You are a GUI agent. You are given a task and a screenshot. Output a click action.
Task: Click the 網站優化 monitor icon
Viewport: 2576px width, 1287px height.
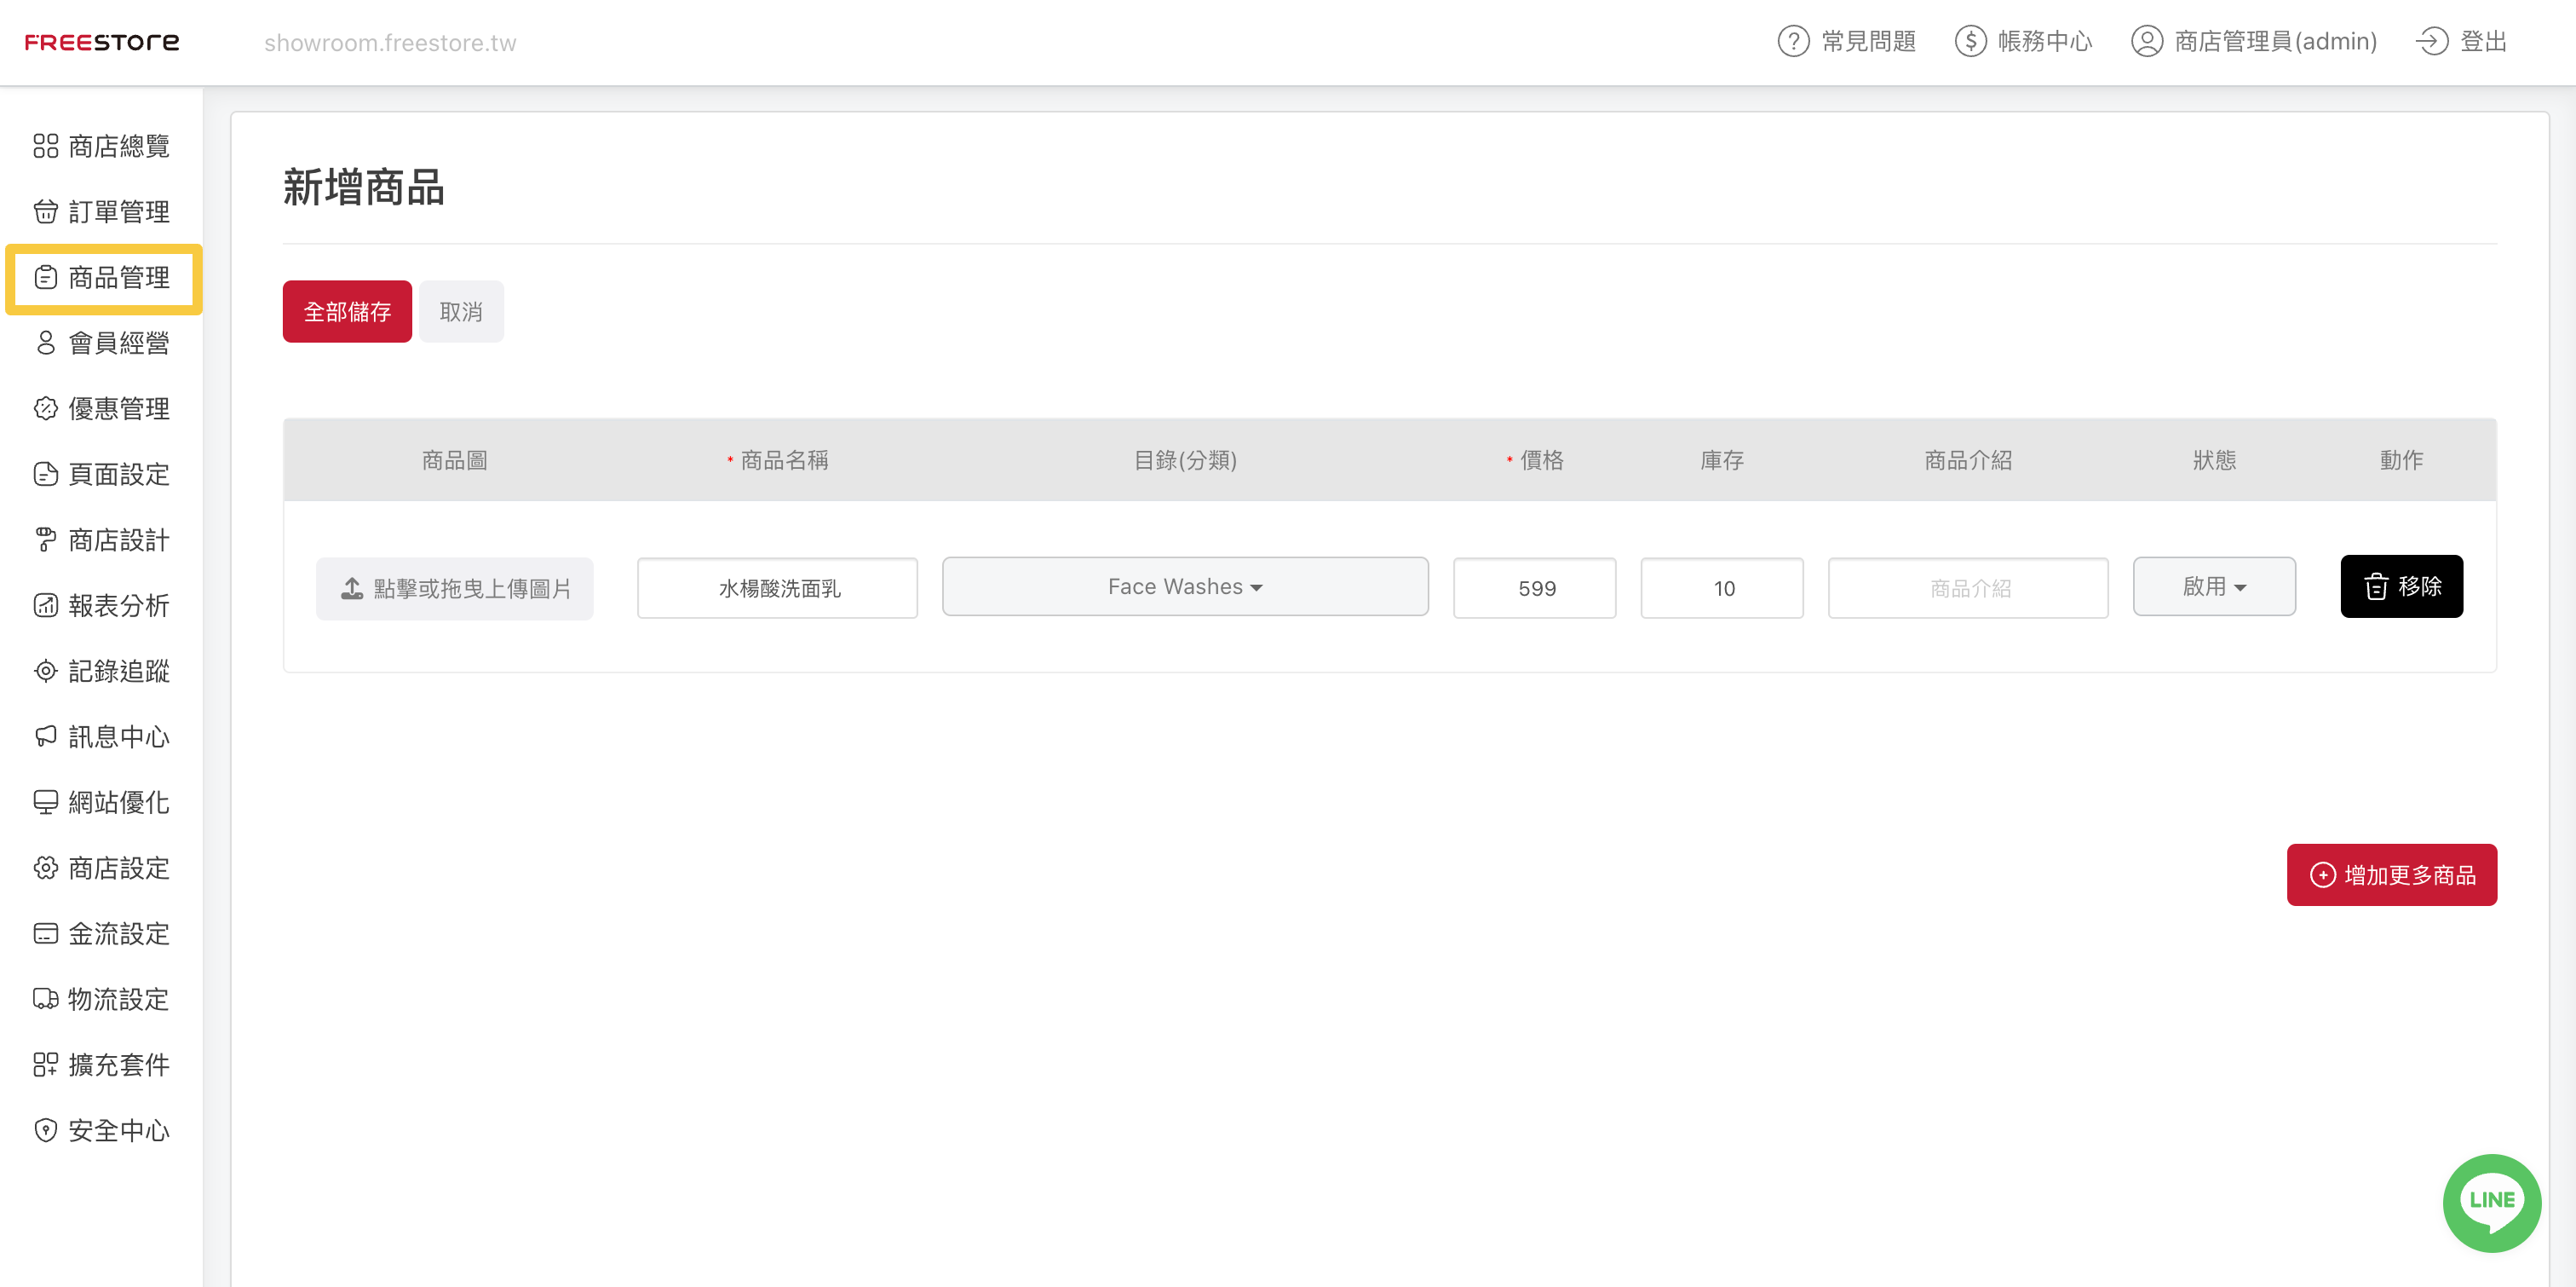(x=45, y=802)
